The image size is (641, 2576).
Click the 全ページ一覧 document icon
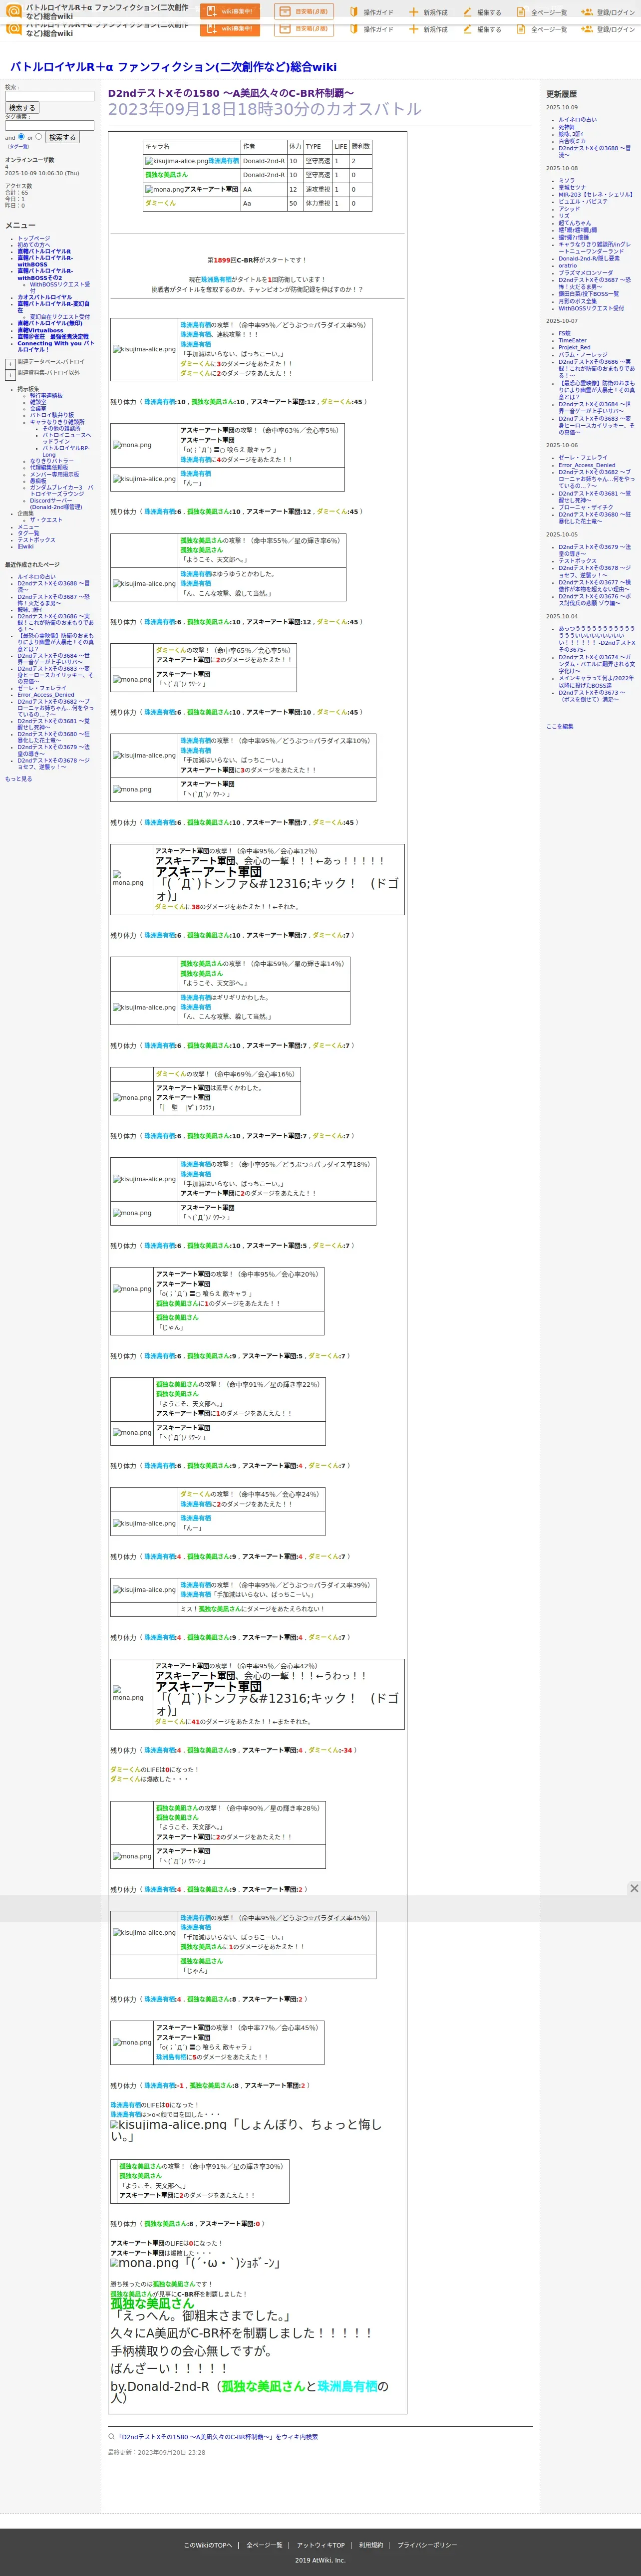pos(521,12)
